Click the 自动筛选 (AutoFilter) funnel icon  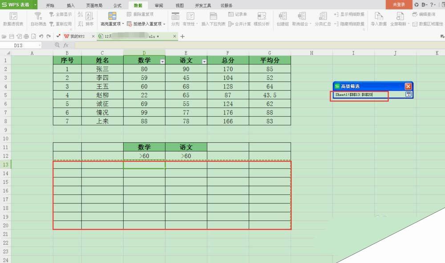38,16
